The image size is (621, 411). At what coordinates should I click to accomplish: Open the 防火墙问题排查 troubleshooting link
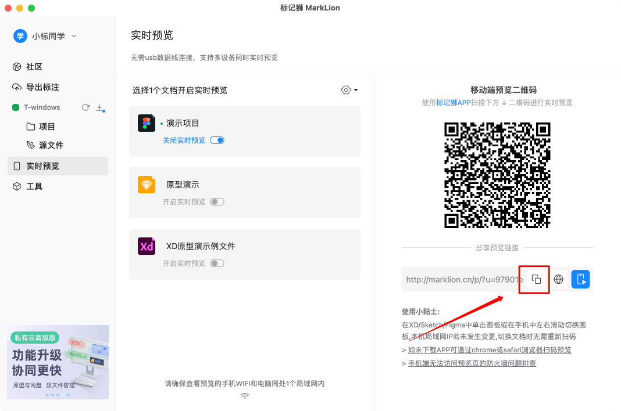click(x=471, y=363)
